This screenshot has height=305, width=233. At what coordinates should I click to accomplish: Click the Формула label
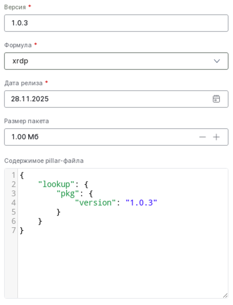coord(18,45)
